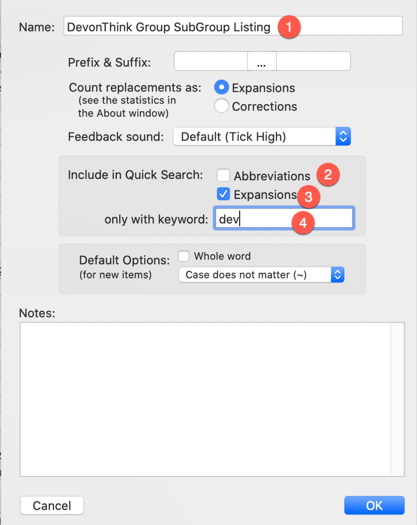This screenshot has width=417, height=525.
Task: Click the red annotation badge 2
Action: 328,174
